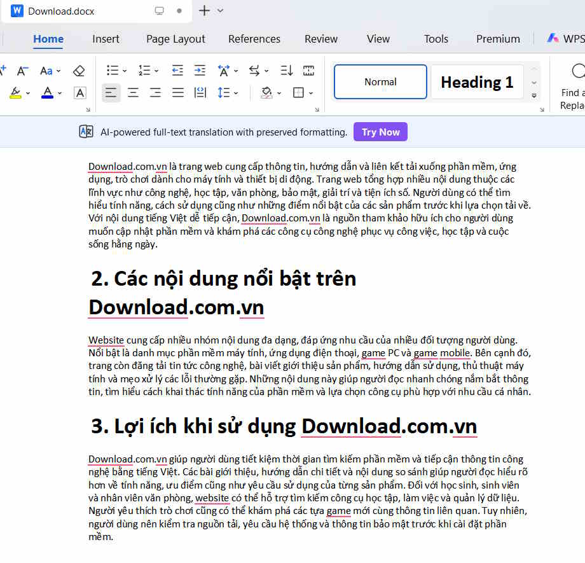The width and height of the screenshot is (585, 563).
Task: Toggle Align Right
Action: [x=156, y=93]
